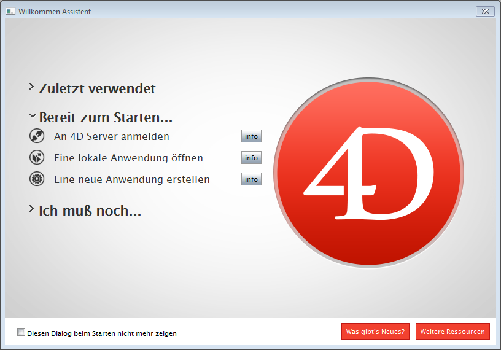Image resolution: width=501 pixels, height=350 pixels.
Task: Open 'Weitere Ressourcen' button
Action: 452,331
